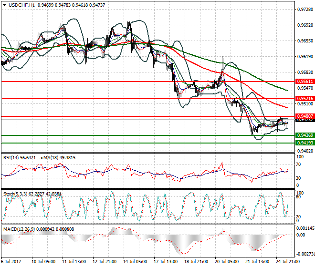
Task: Click the 14 Jul 05:00 time label
Action: coord(135,262)
